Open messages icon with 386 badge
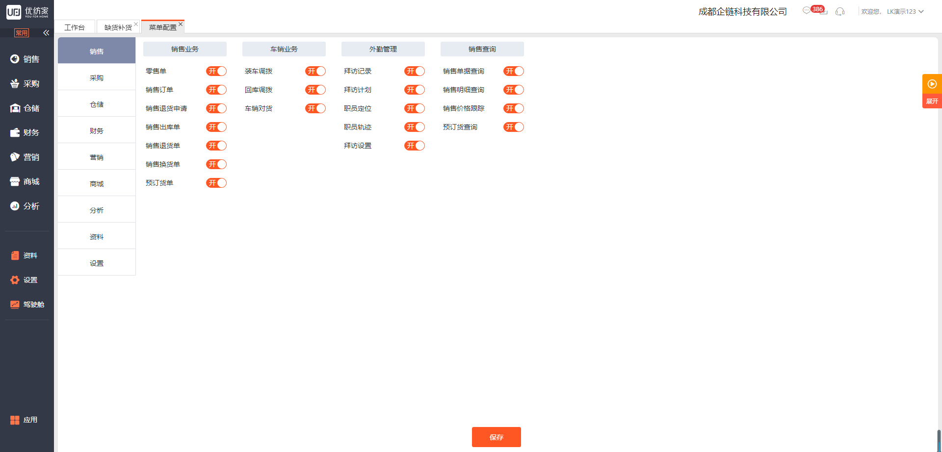The width and height of the screenshot is (942, 452). (807, 10)
